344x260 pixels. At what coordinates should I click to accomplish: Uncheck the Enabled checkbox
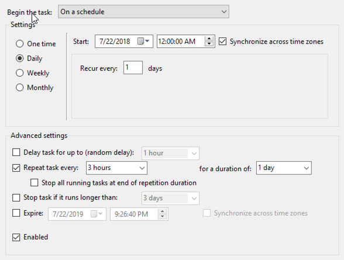16,237
